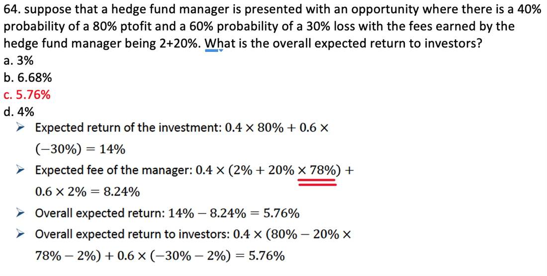Click the arrow bullet beside "Expected fee of the manager"
Screen dimensions: 547x276
[20, 170]
